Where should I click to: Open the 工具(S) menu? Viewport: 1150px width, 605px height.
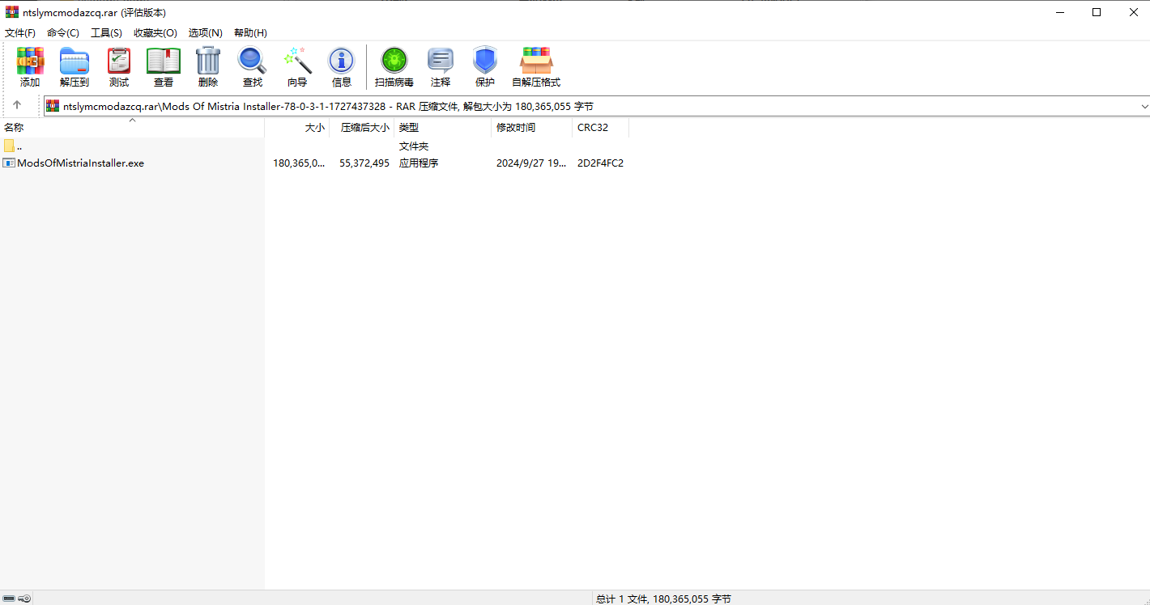tap(106, 33)
